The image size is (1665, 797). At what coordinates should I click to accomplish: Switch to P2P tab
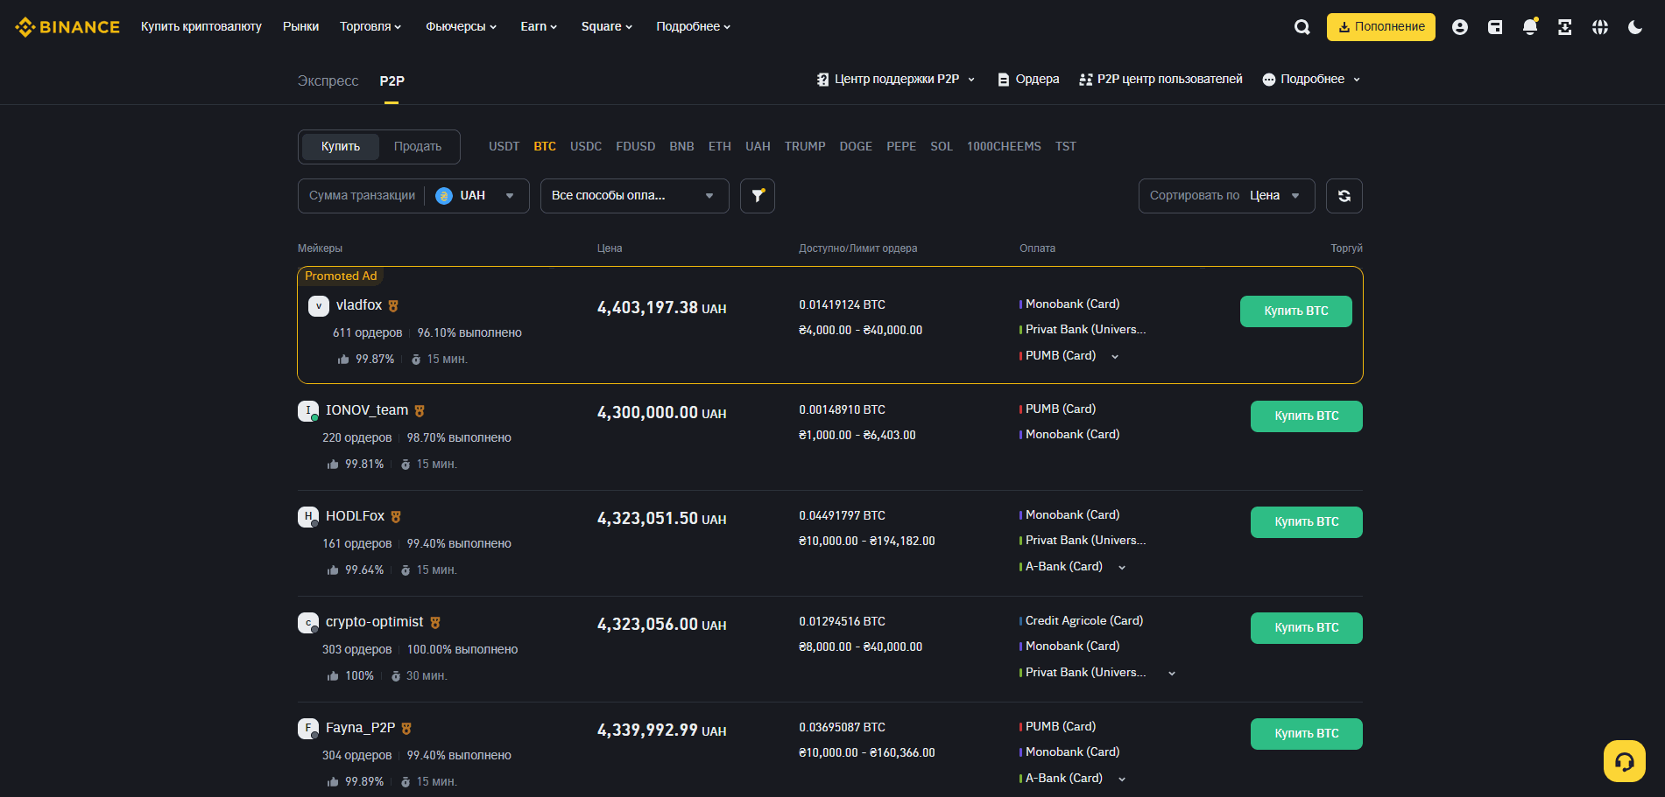[392, 81]
